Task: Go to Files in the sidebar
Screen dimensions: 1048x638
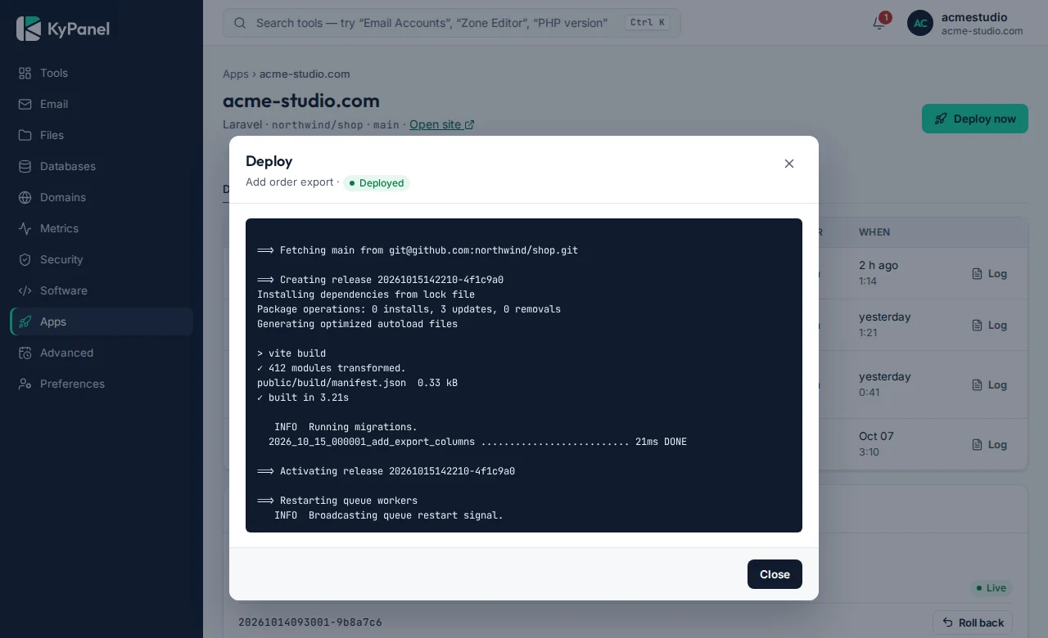Action: click(x=102, y=135)
